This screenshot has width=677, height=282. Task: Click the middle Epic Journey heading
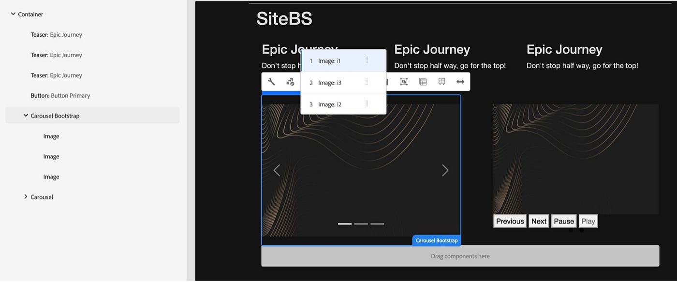pos(432,49)
